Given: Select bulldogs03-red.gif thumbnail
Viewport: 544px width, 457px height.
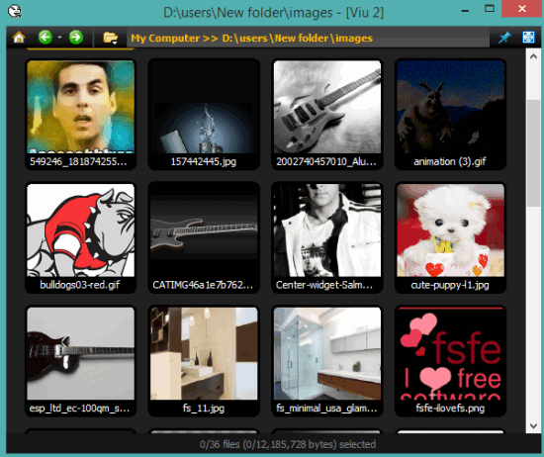Looking at the screenshot, I should point(80,237).
